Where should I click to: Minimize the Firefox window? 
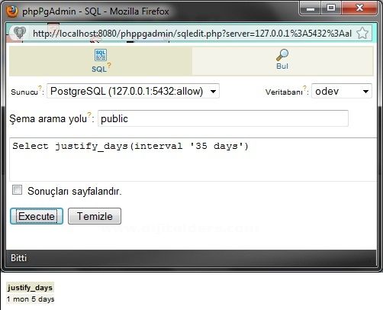(311, 8)
